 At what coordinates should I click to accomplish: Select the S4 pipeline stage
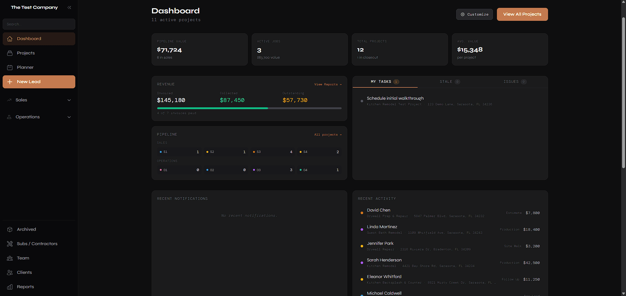[319, 152]
